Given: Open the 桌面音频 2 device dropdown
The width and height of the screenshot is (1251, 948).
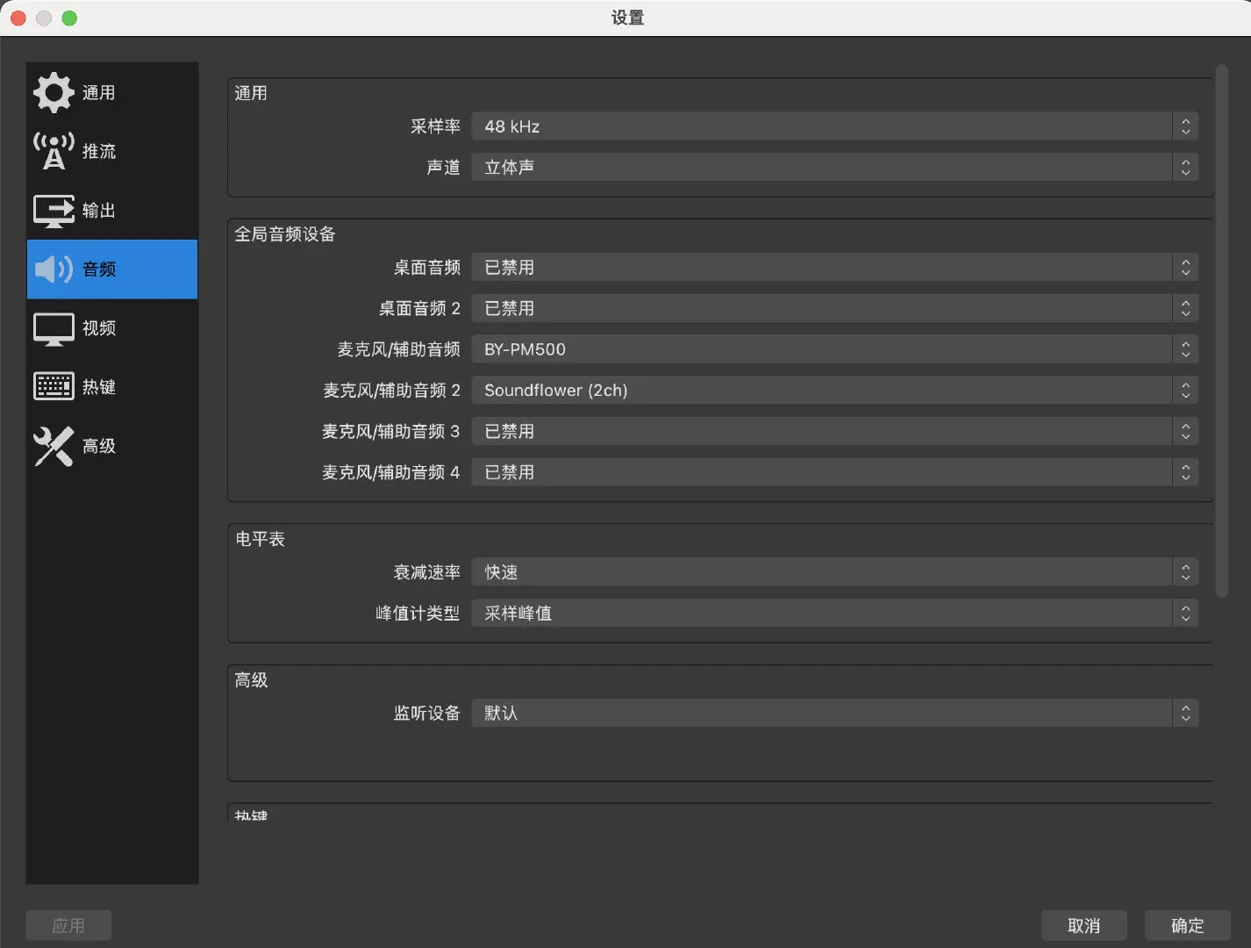Looking at the screenshot, I should [x=834, y=308].
